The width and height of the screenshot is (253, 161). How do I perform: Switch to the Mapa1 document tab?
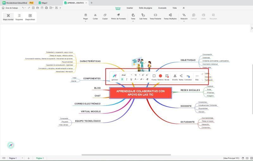43,3
